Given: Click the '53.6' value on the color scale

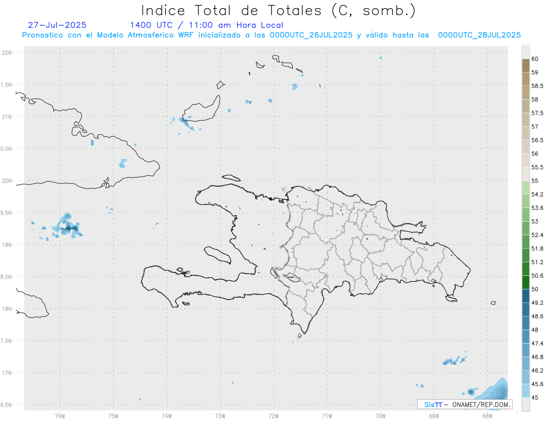Looking at the screenshot, I should pyautogui.click(x=537, y=208).
